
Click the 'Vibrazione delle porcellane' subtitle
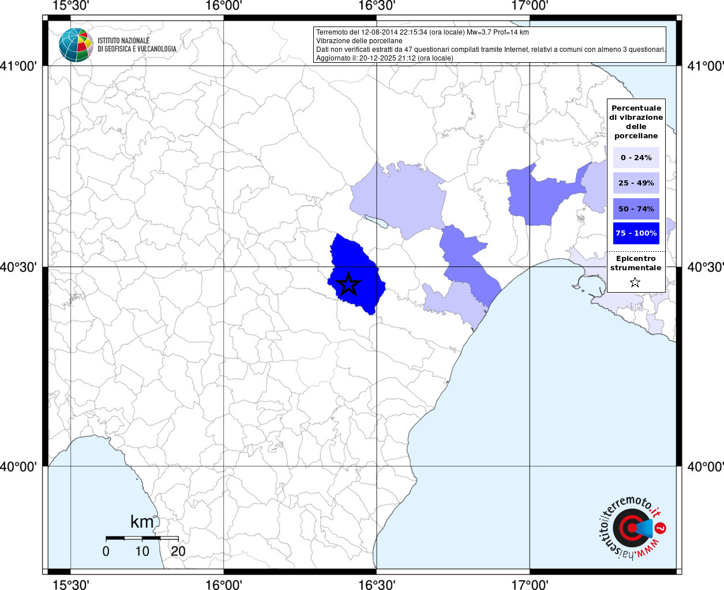point(359,41)
